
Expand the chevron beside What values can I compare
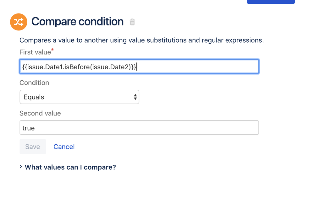tap(21, 167)
